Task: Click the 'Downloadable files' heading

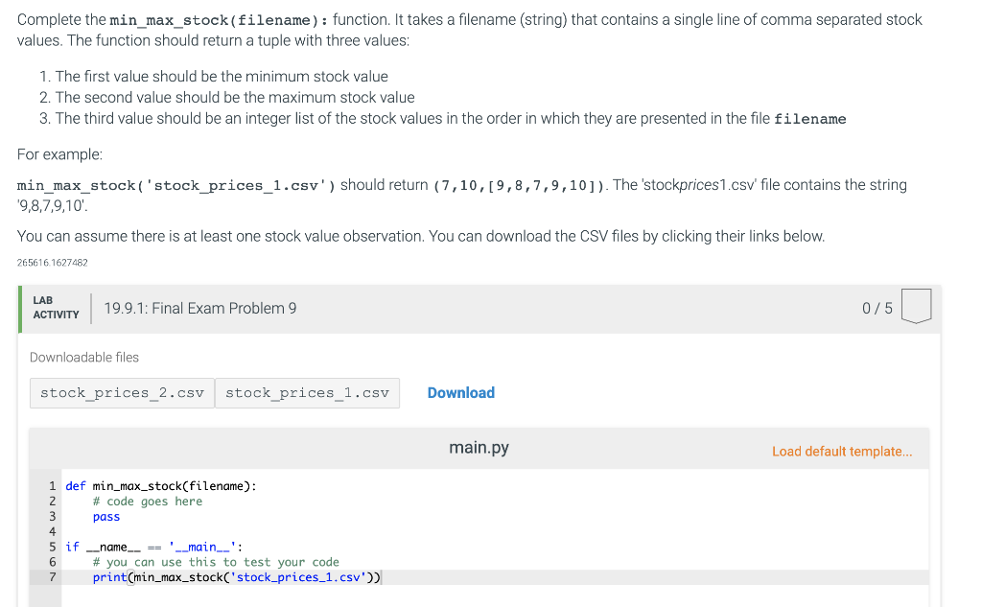Action: 84,357
